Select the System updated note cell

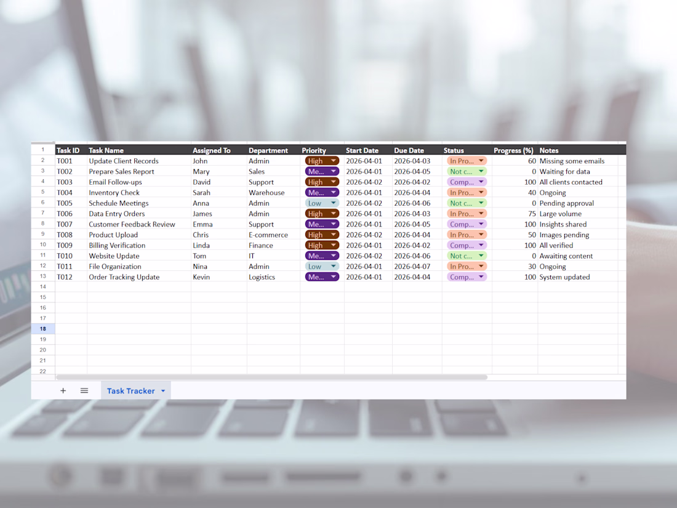579,277
